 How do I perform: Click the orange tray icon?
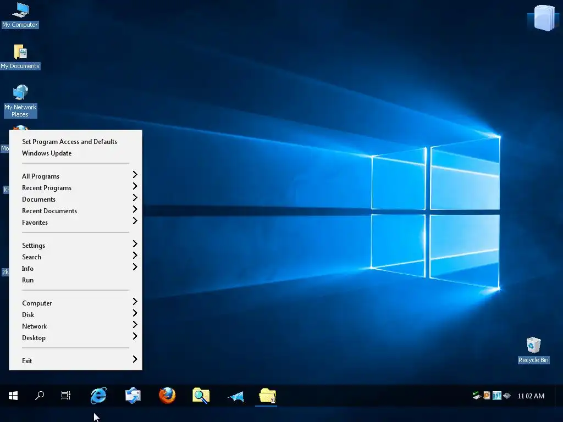[487, 396]
